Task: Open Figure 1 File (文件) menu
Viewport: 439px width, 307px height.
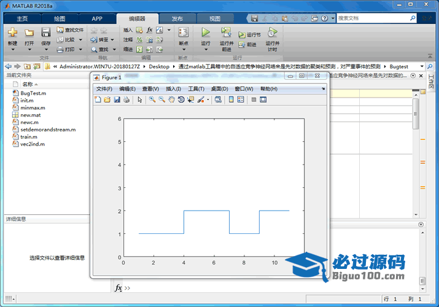Action: pyautogui.click(x=104, y=88)
